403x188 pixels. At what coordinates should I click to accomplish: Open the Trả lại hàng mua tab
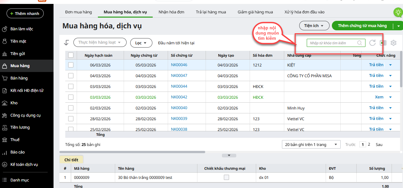click(x=211, y=12)
